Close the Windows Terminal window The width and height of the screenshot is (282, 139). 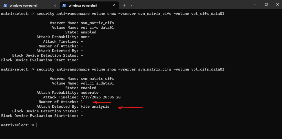(x=278, y=4)
